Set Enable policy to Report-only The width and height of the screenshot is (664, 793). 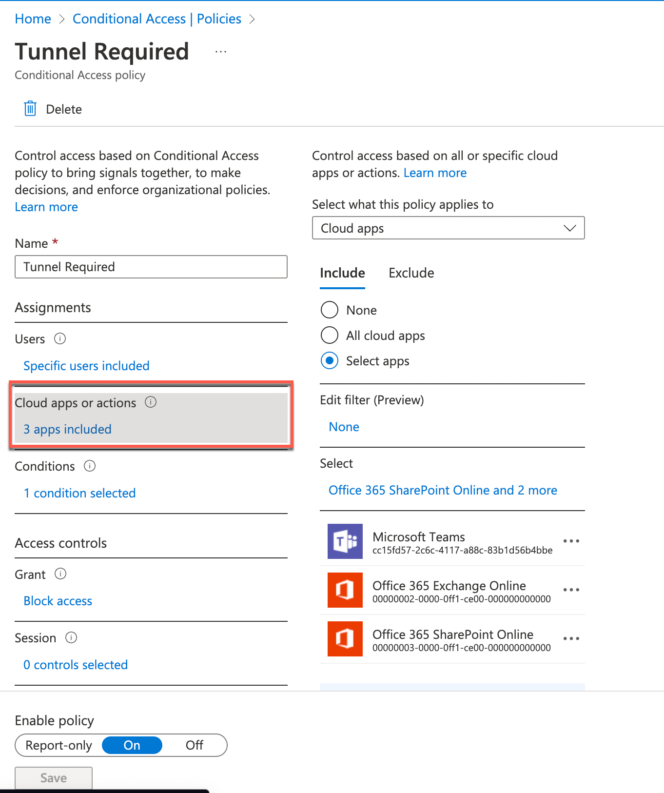(x=59, y=745)
